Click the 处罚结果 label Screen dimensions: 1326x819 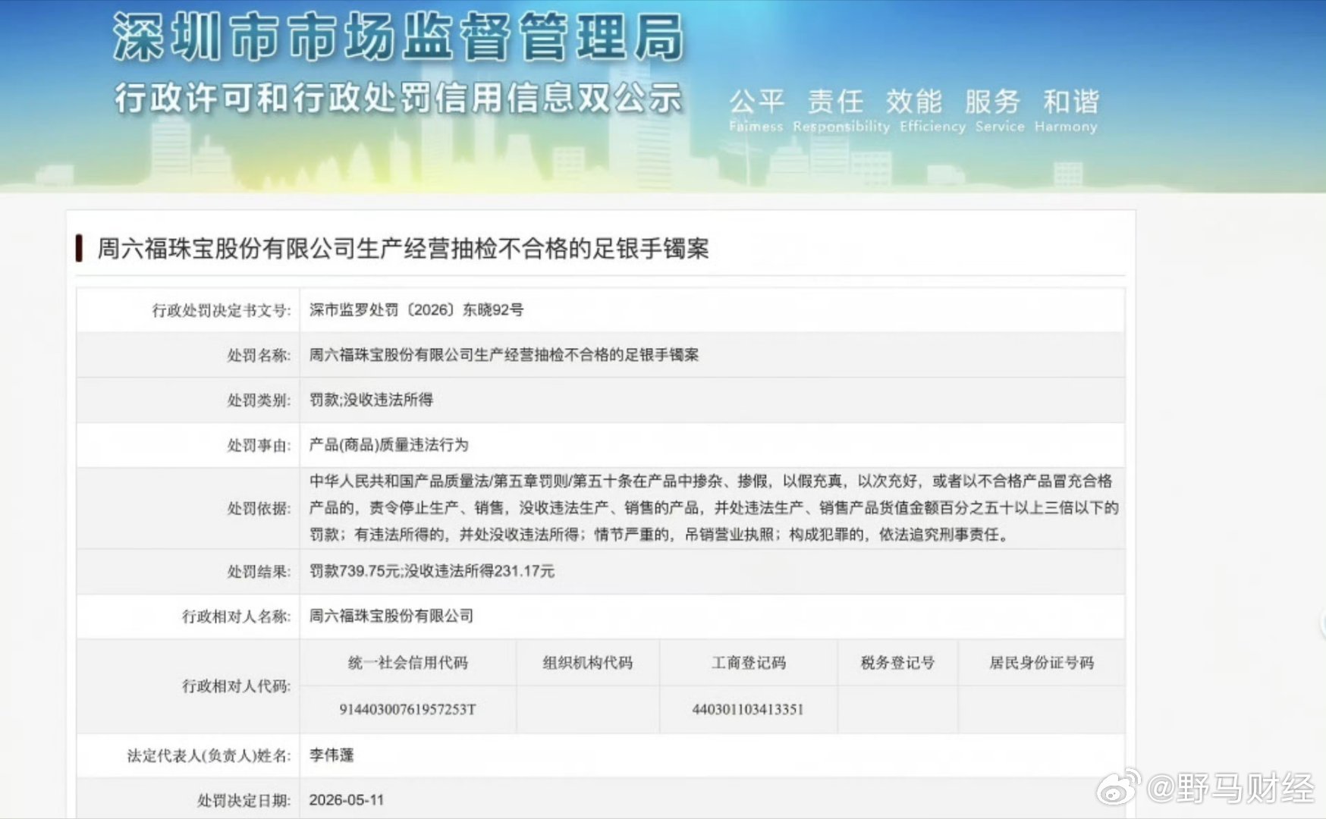259,572
